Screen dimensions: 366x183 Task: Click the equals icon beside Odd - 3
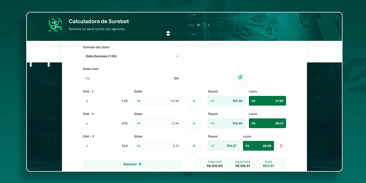click(x=194, y=146)
